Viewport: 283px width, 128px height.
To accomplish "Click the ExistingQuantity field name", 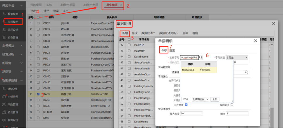I will [x=144, y=86].
